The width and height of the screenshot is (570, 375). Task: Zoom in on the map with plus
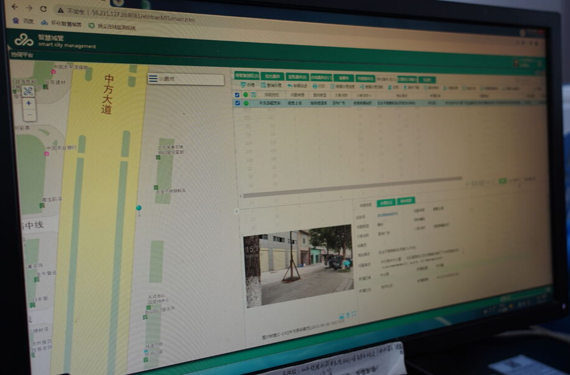[29, 103]
